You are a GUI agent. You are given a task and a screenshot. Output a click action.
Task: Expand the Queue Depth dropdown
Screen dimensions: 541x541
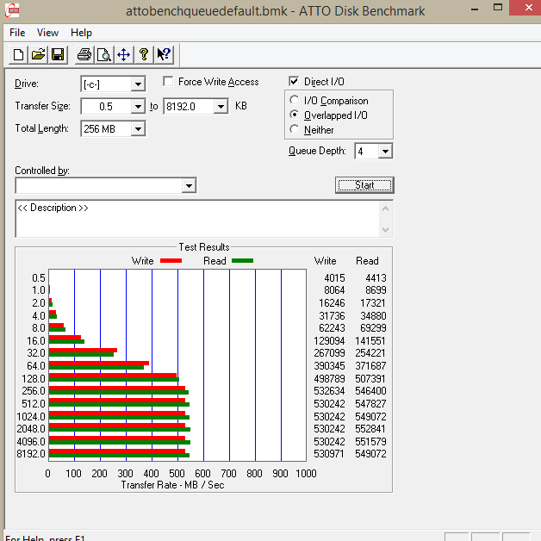(385, 152)
